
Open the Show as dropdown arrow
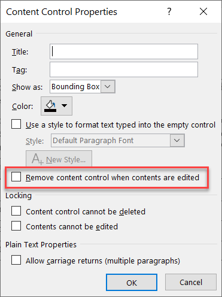[x=108, y=87]
